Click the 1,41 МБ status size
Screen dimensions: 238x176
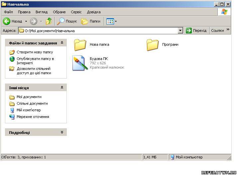150,157
